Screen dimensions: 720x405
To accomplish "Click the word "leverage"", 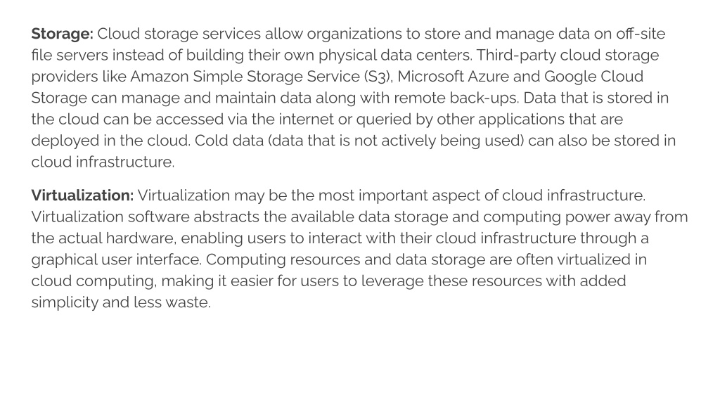I will coord(392,281).
